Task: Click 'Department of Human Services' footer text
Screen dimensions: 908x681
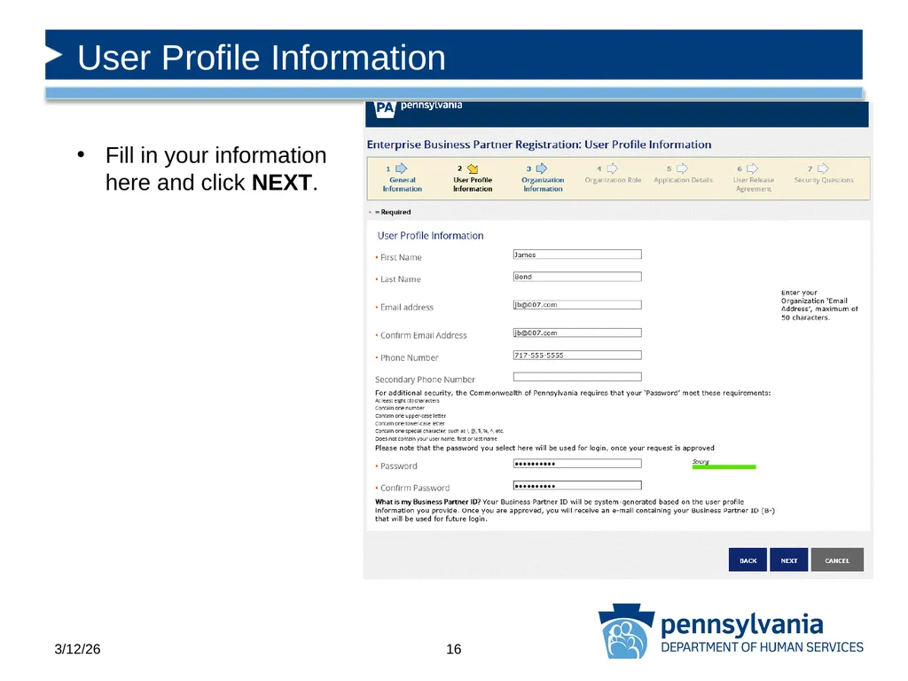Action: point(762,646)
